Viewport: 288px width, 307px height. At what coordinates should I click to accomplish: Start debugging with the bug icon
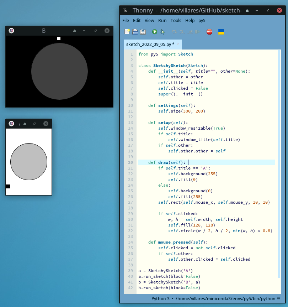[x=162, y=32]
